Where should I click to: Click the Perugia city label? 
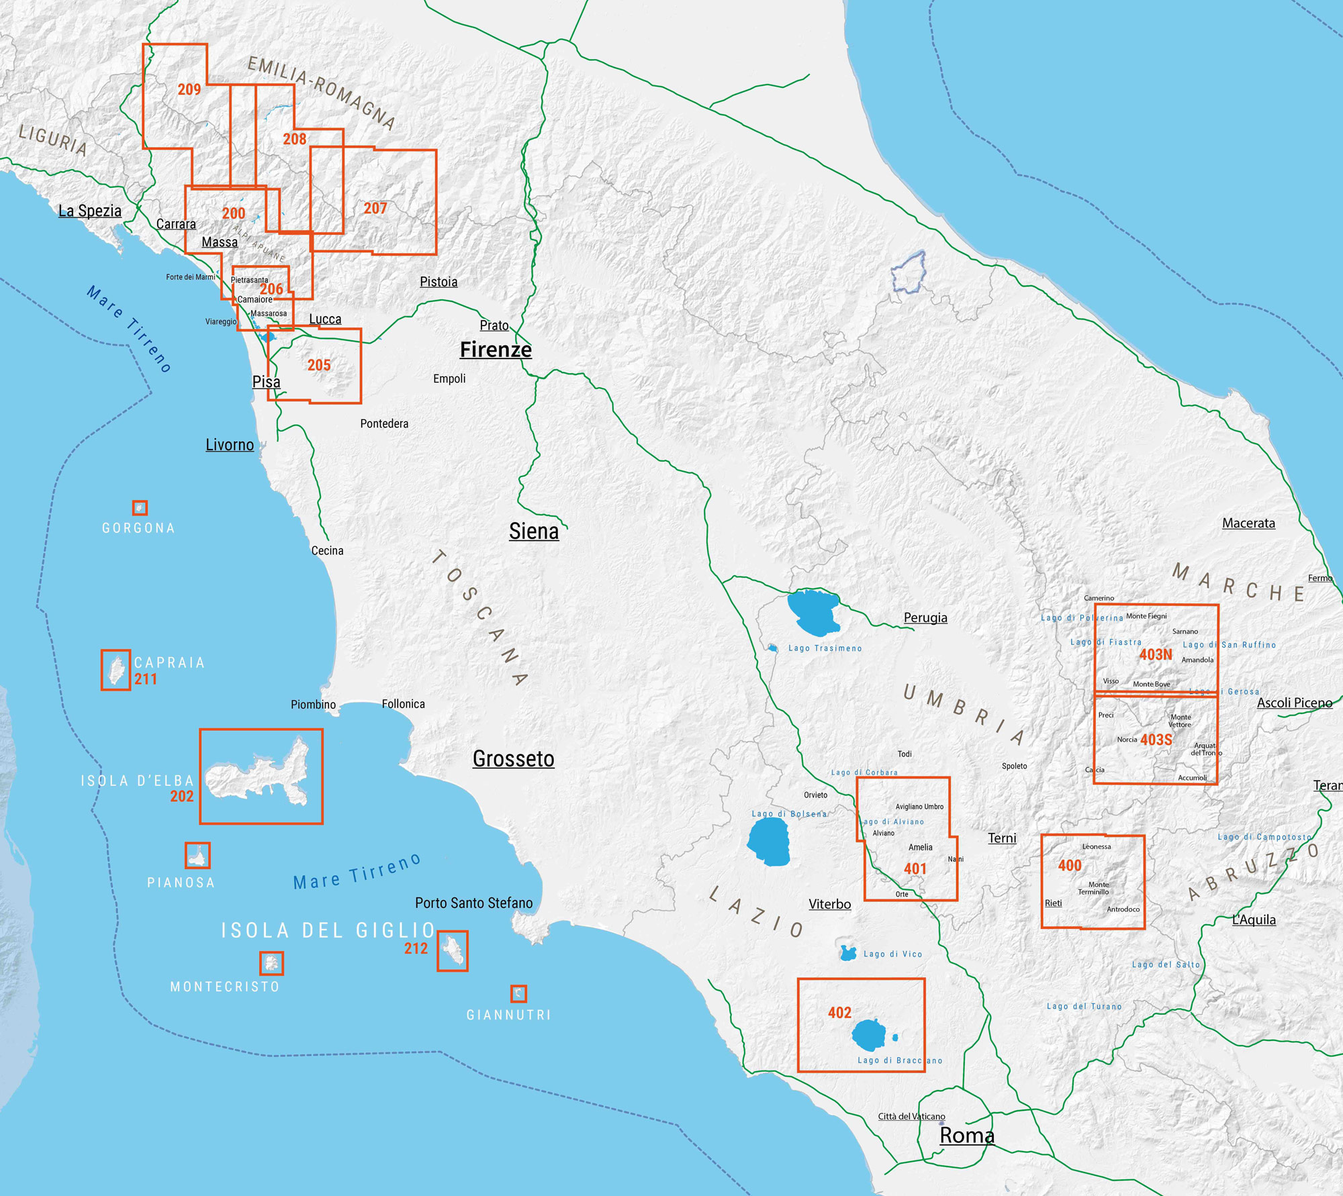[x=925, y=617]
